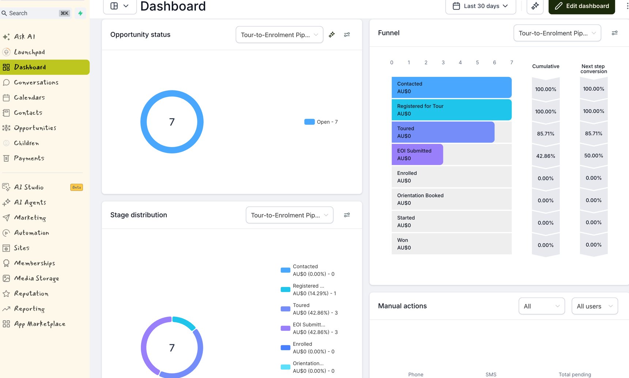Click the 42.86% cumulative value
Viewport: 629px width, 378px height.
pos(546,156)
